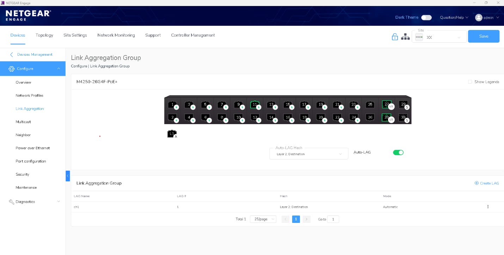Click the lock icon near Site selector

(x=395, y=37)
